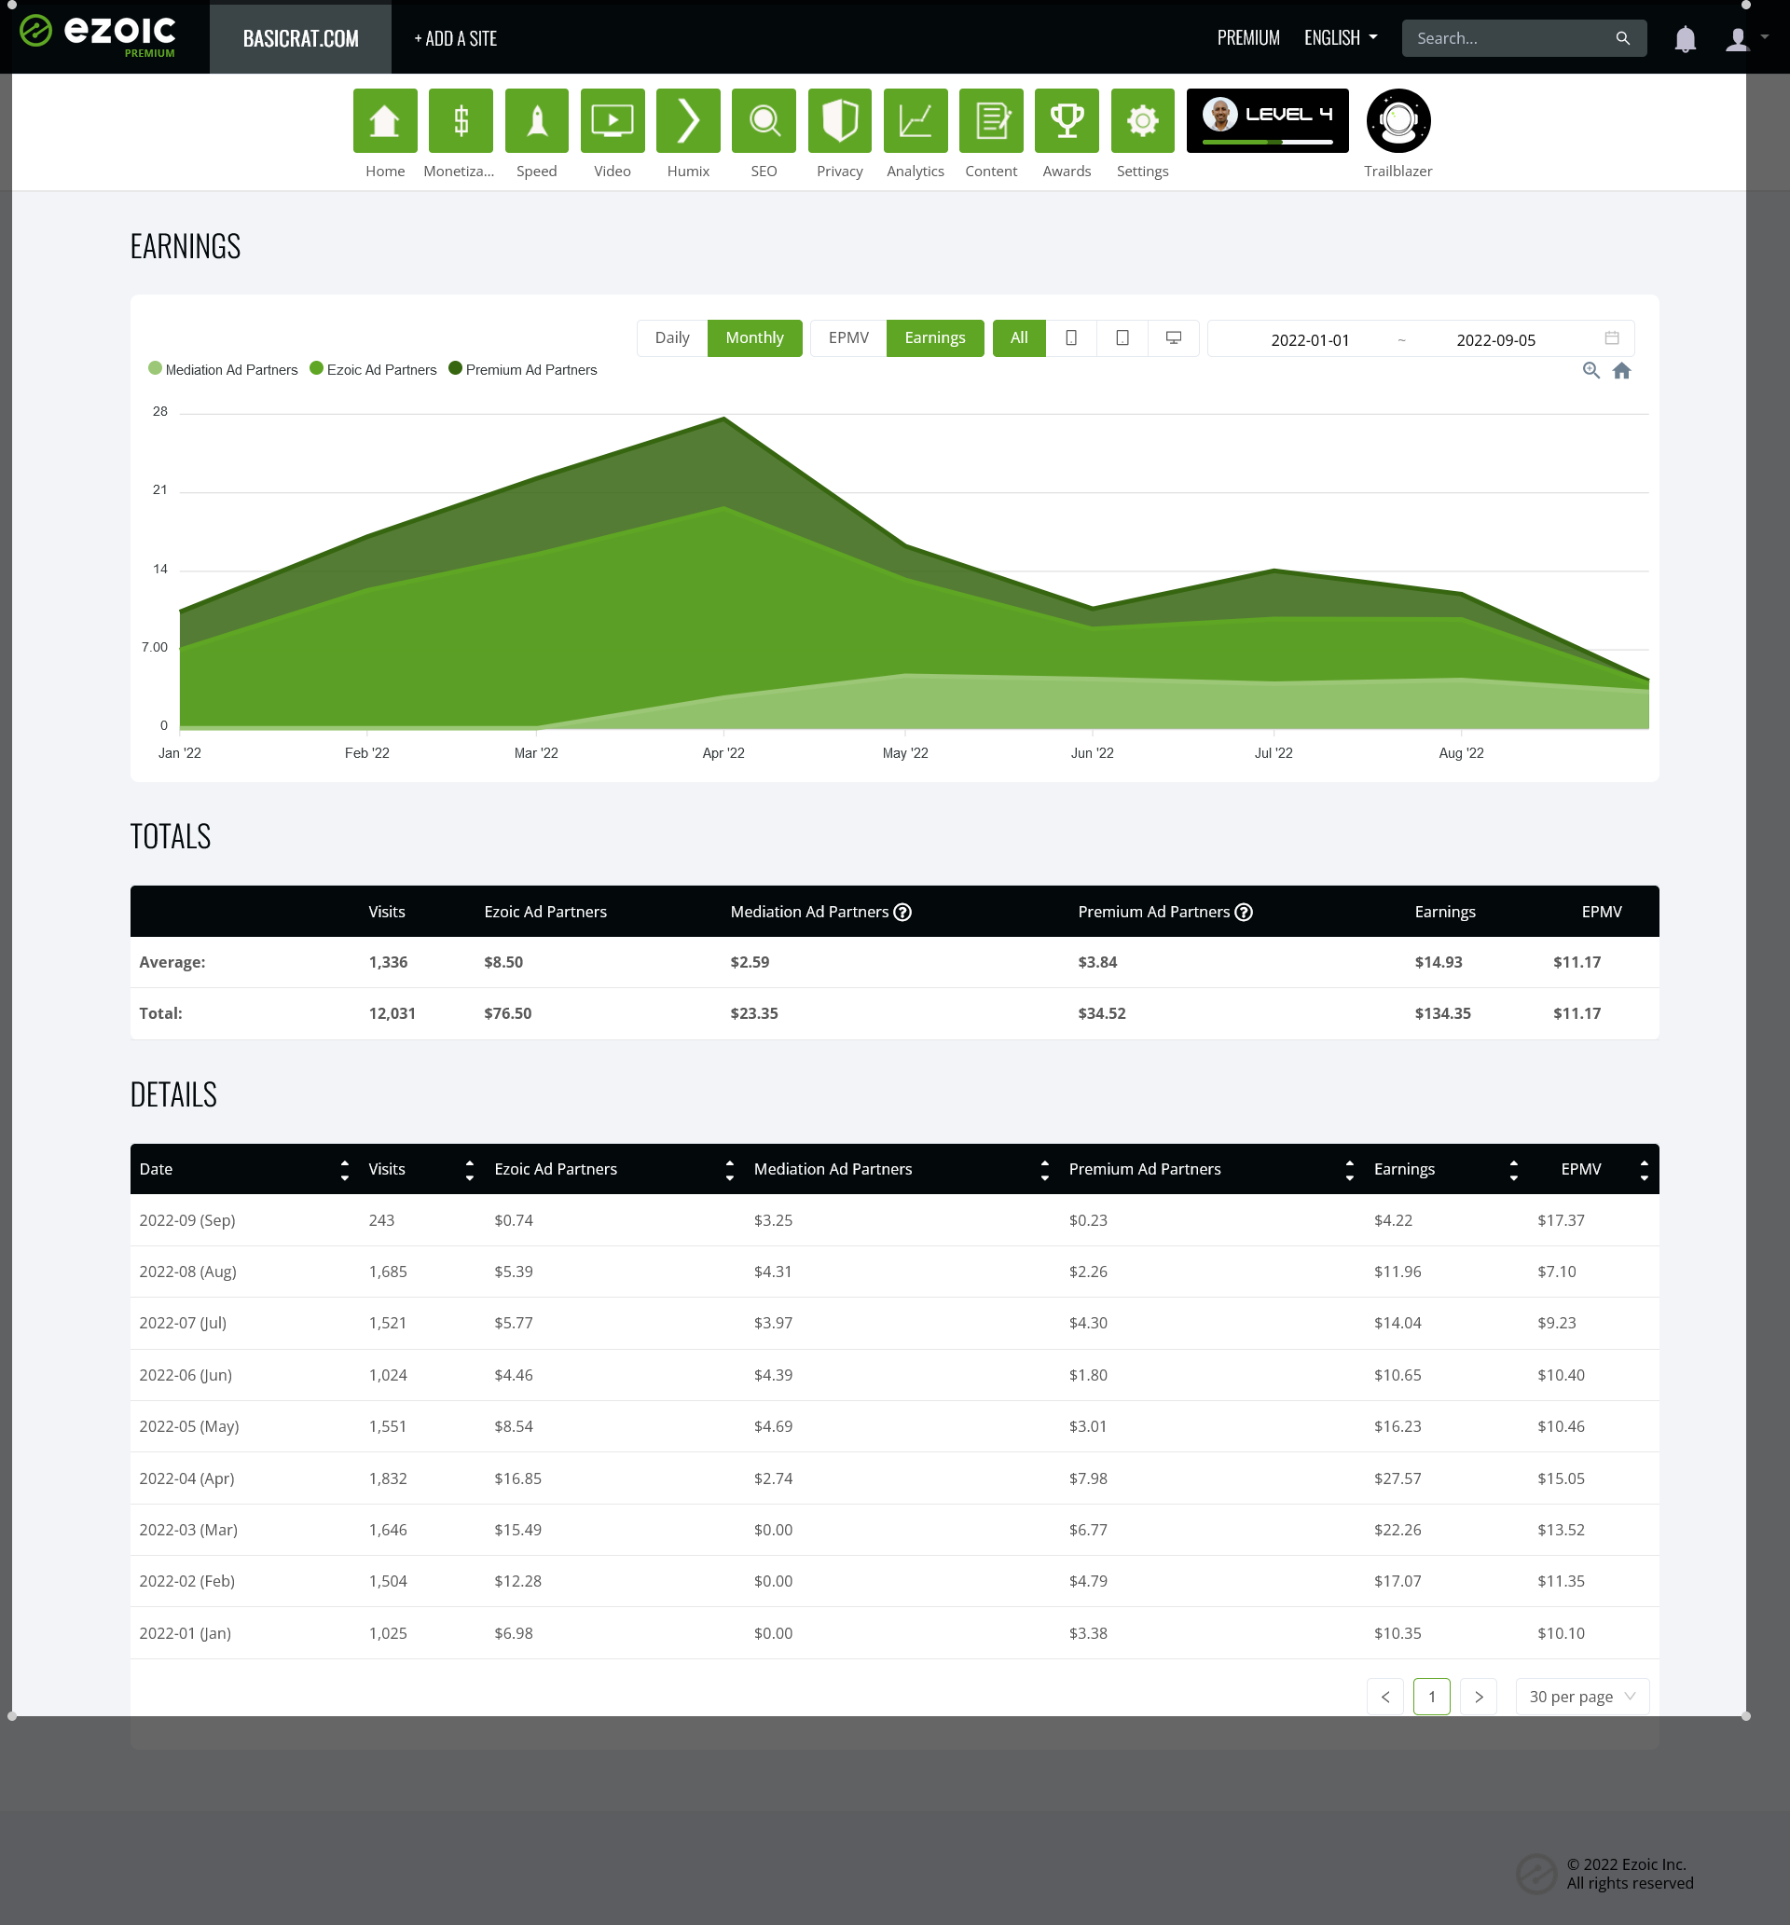Switch chart to Daily view
This screenshot has width=1790, height=1925.
[x=672, y=338]
